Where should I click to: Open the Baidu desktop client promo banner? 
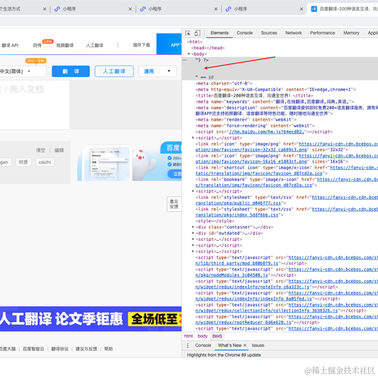(129, 161)
